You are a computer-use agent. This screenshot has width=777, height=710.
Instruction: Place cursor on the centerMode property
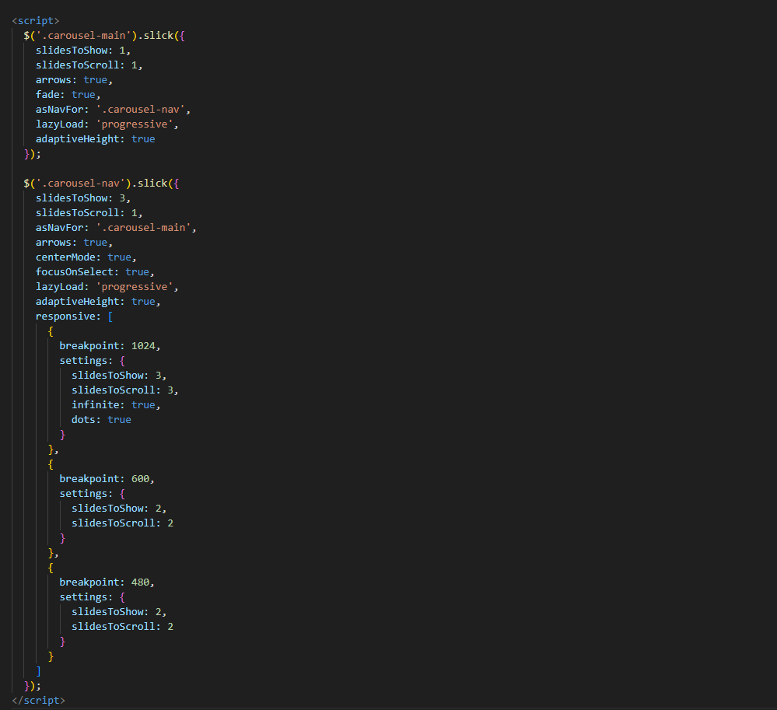point(68,257)
